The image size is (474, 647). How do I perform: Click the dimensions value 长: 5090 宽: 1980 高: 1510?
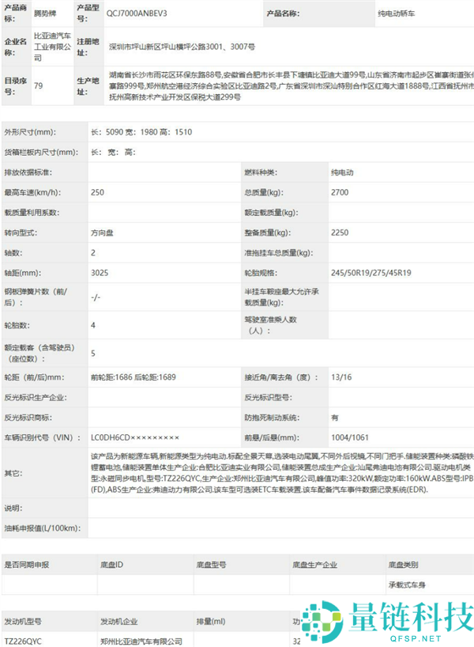point(141,132)
